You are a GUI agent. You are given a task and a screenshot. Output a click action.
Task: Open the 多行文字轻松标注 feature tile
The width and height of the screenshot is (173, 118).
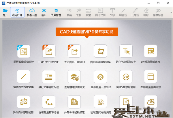(x=49, y=77)
